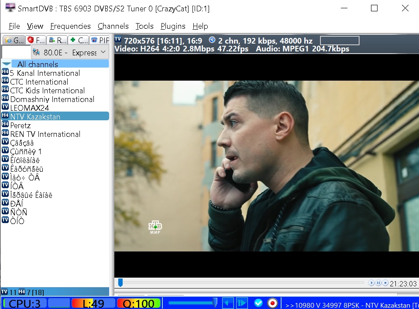Select channel ÍÒÂ
The image size is (419, 309).
click(x=17, y=186)
